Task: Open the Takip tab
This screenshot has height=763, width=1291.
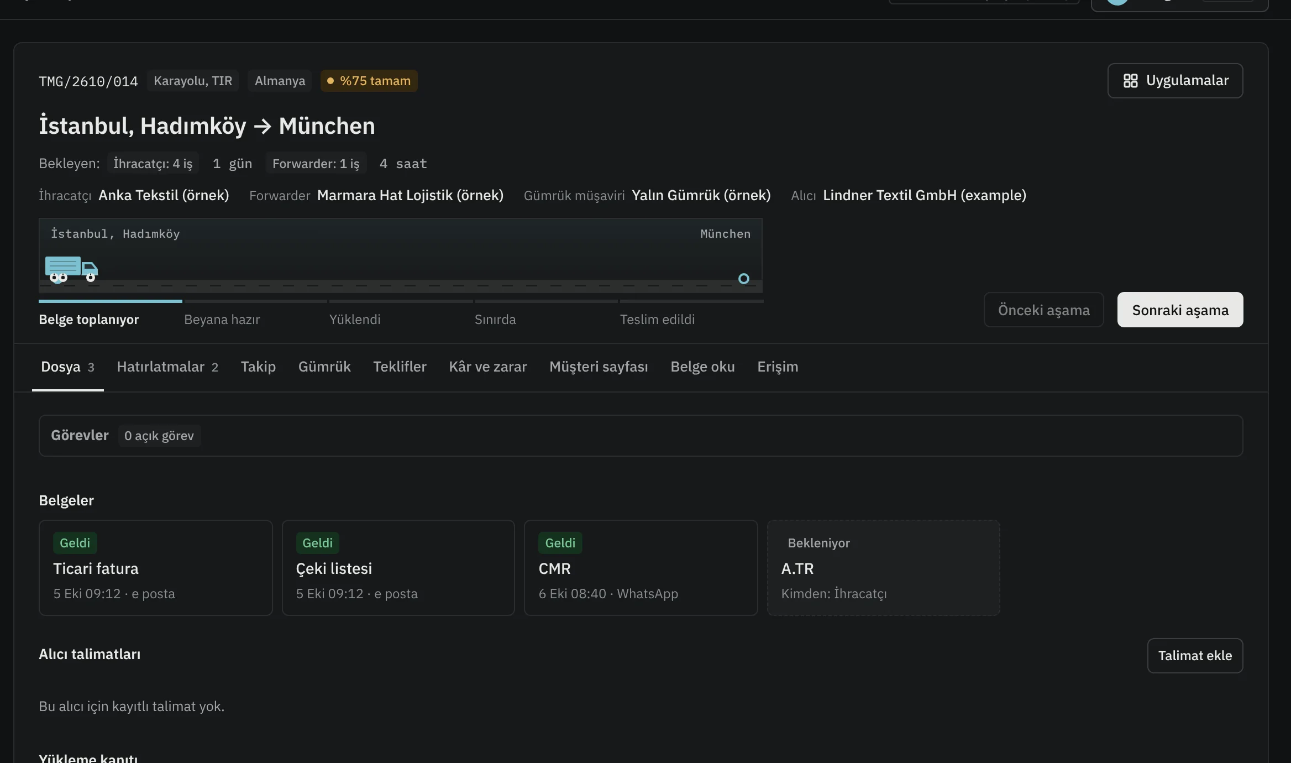Action: point(258,367)
